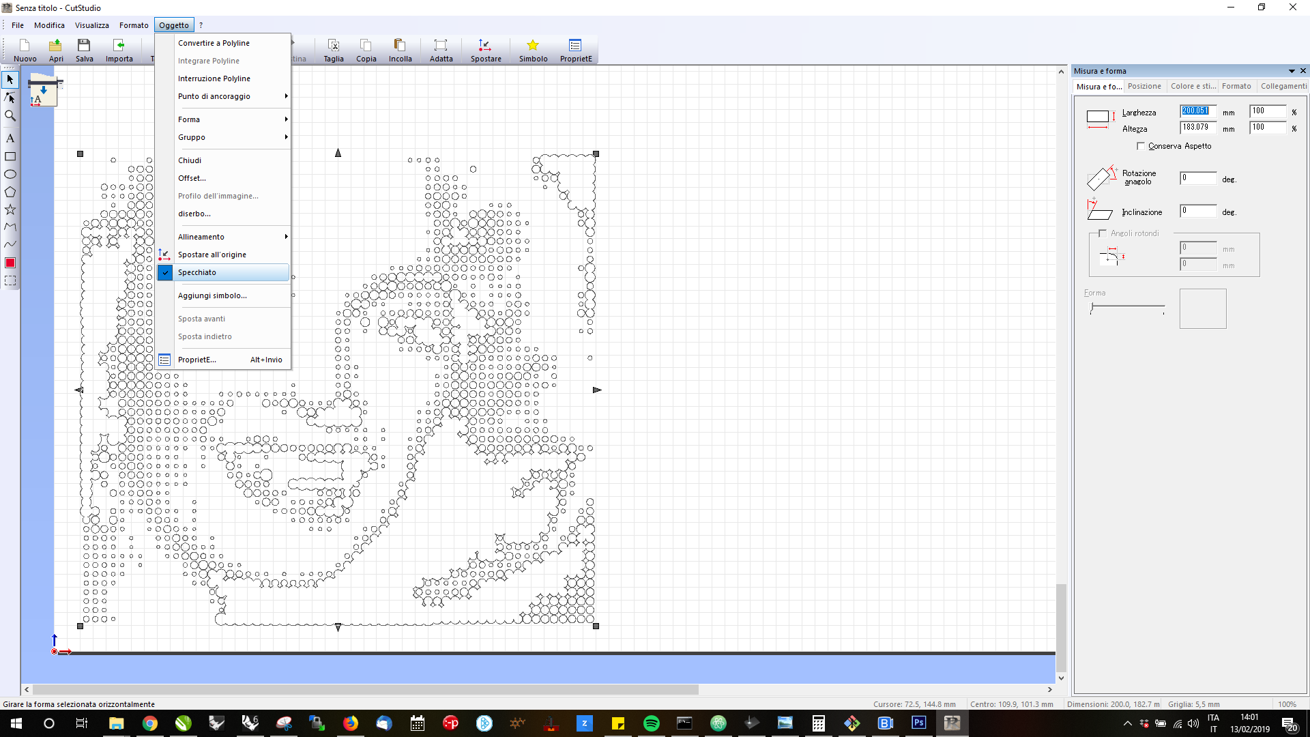Click the Offset... menu entry
This screenshot has height=737, width=1310.
(x=192, y=178)
